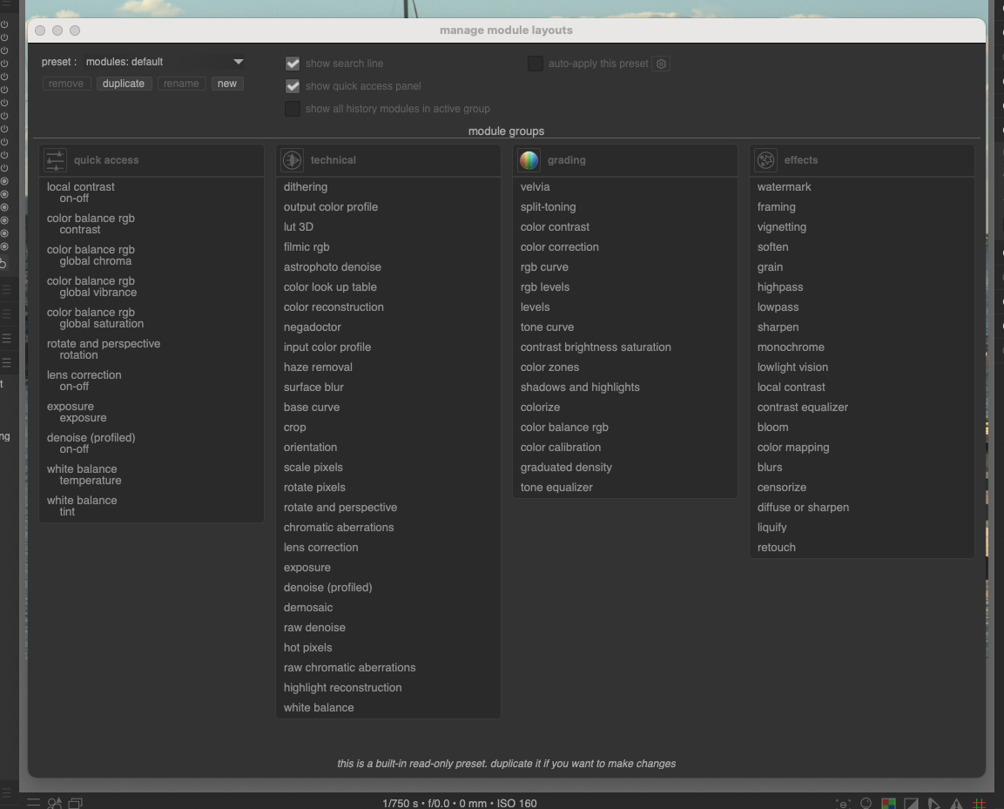Disable show quick access panel
The image size is (1004, 809).
click(293, 86)
